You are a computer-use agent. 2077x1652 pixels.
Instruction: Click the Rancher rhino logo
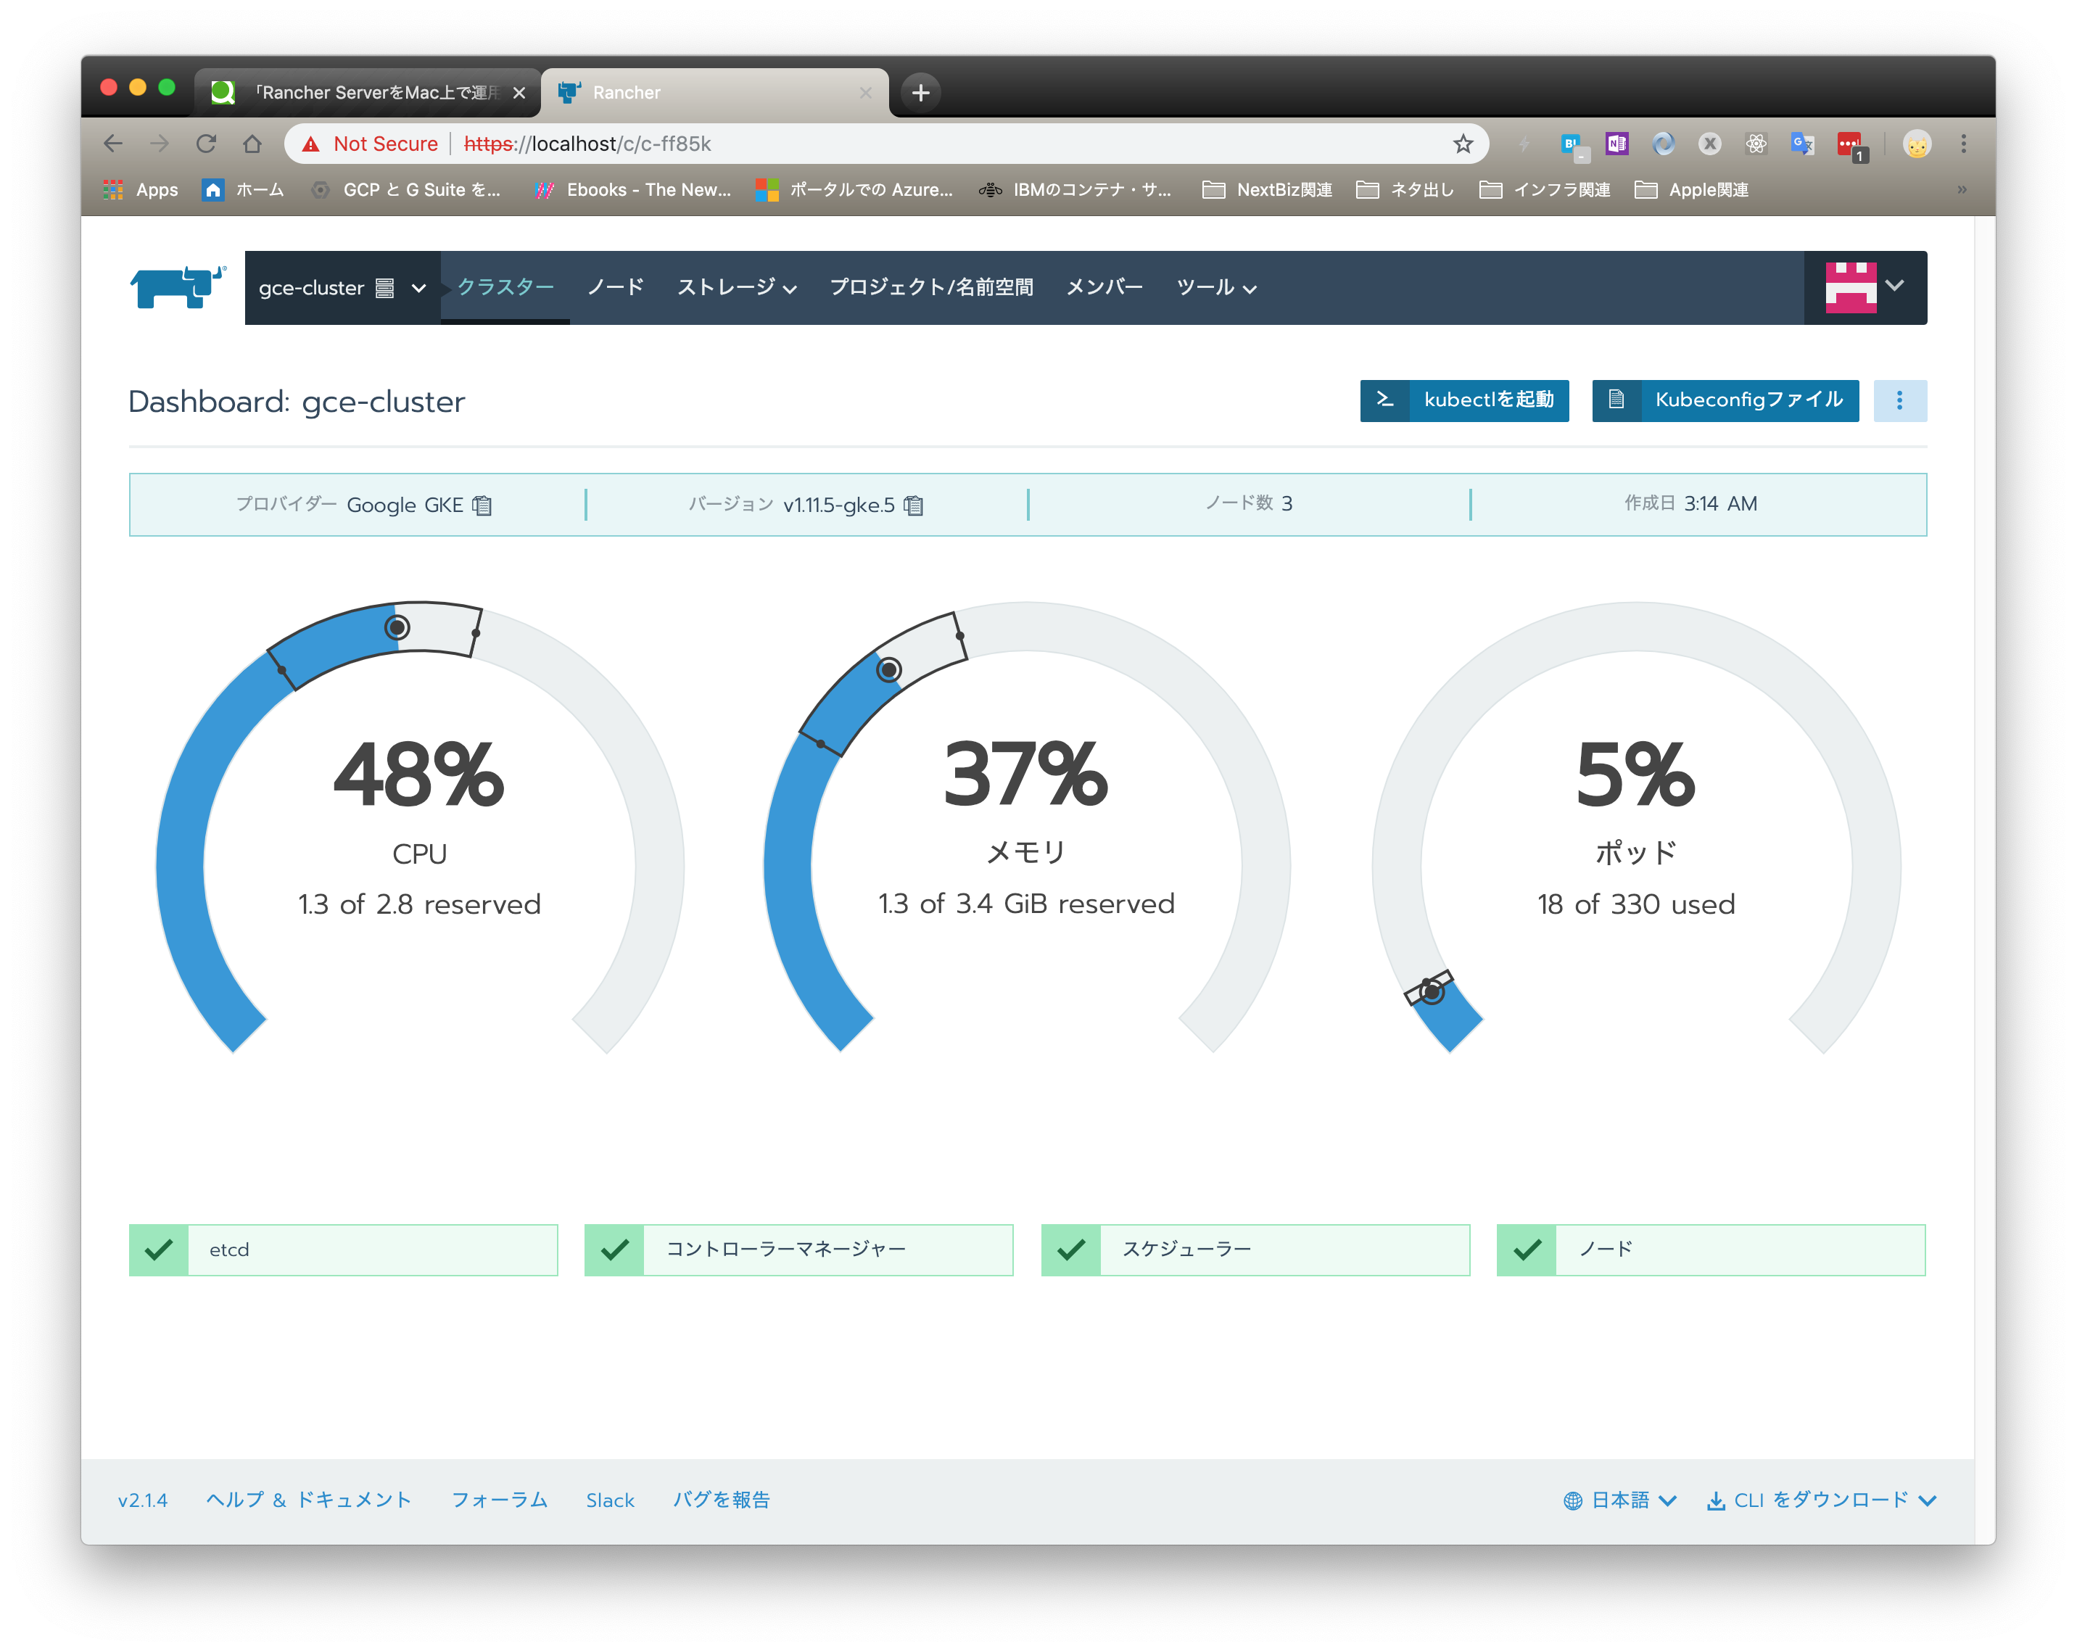pyautogui.click(x=176, y=287)
